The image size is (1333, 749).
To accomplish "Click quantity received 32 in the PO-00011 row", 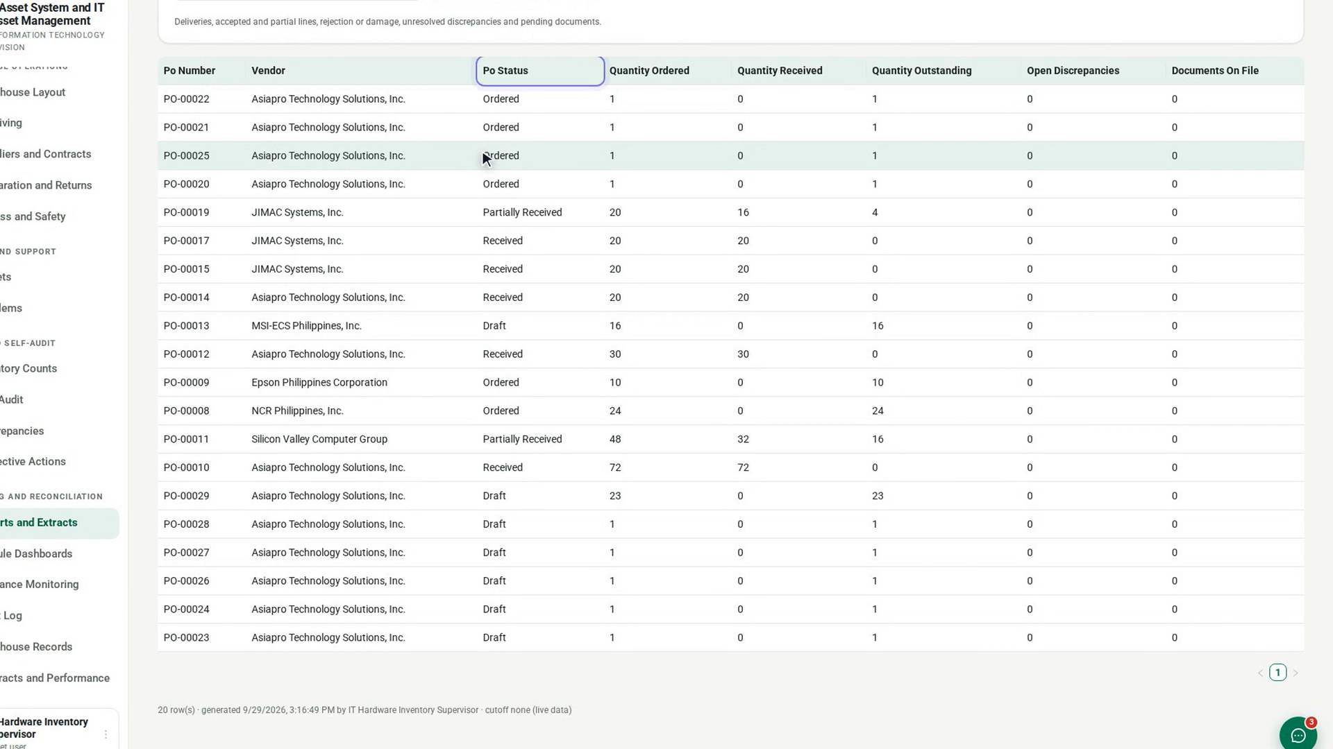I will 743,439.
